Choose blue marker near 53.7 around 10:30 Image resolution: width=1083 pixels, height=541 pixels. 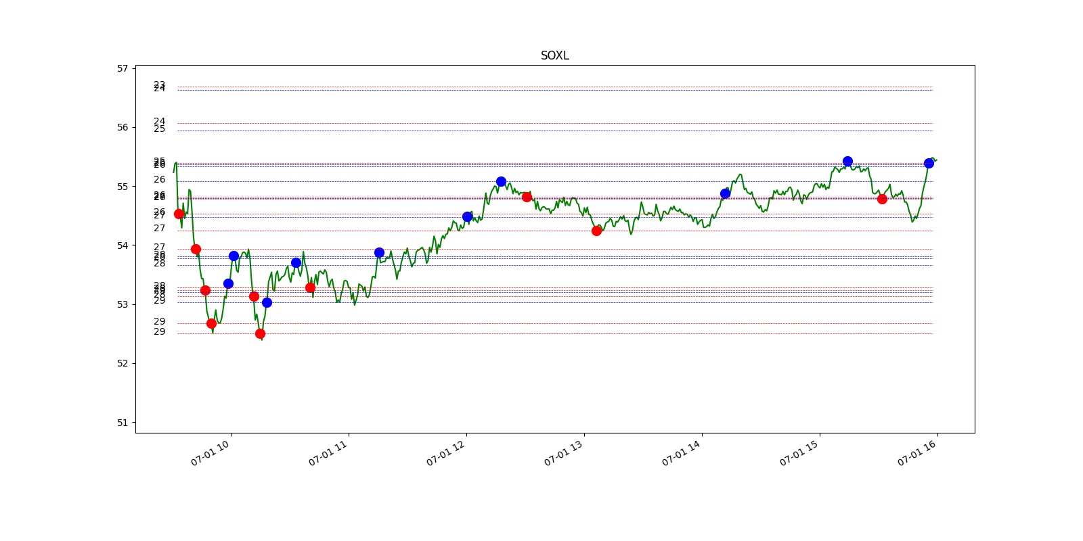coord(296,262)
